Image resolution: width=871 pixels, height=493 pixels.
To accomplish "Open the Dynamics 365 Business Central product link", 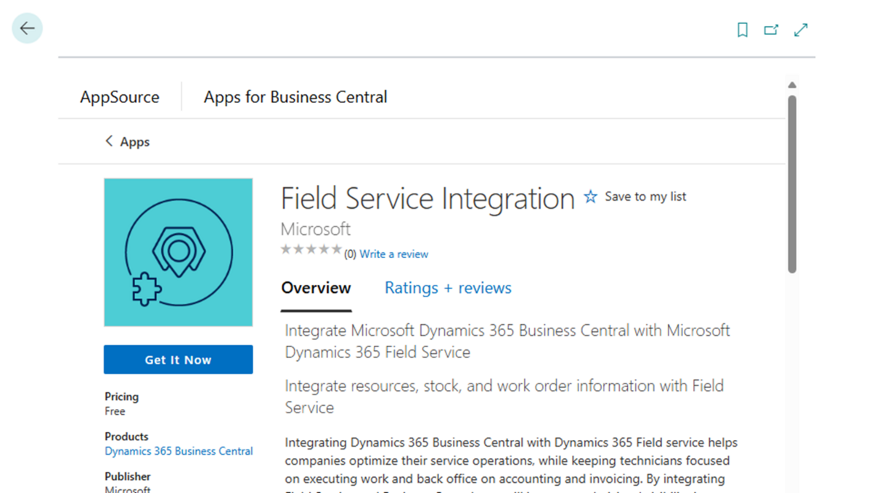I will [x=179, y=451].
